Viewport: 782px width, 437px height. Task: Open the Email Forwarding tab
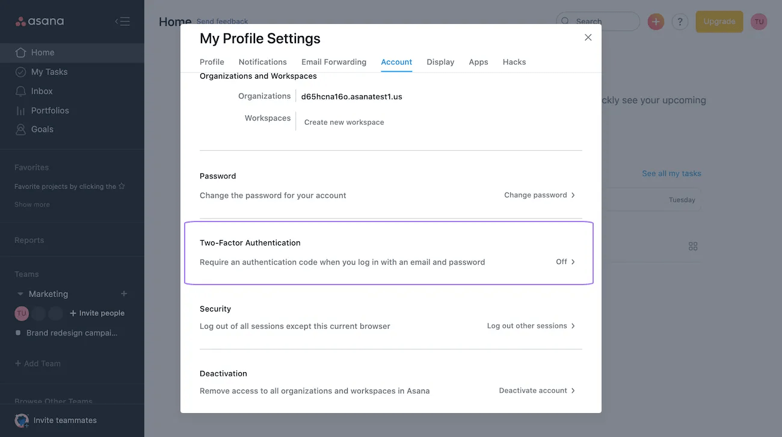coord(334,62)
